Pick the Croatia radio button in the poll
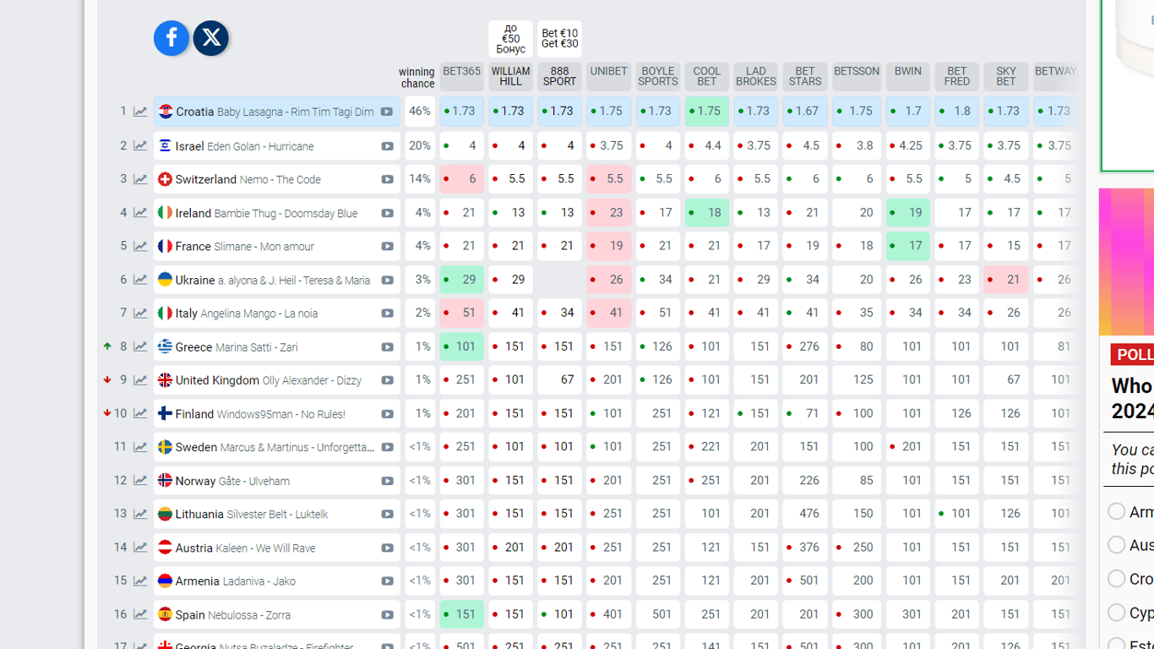 coord(1116,579)
